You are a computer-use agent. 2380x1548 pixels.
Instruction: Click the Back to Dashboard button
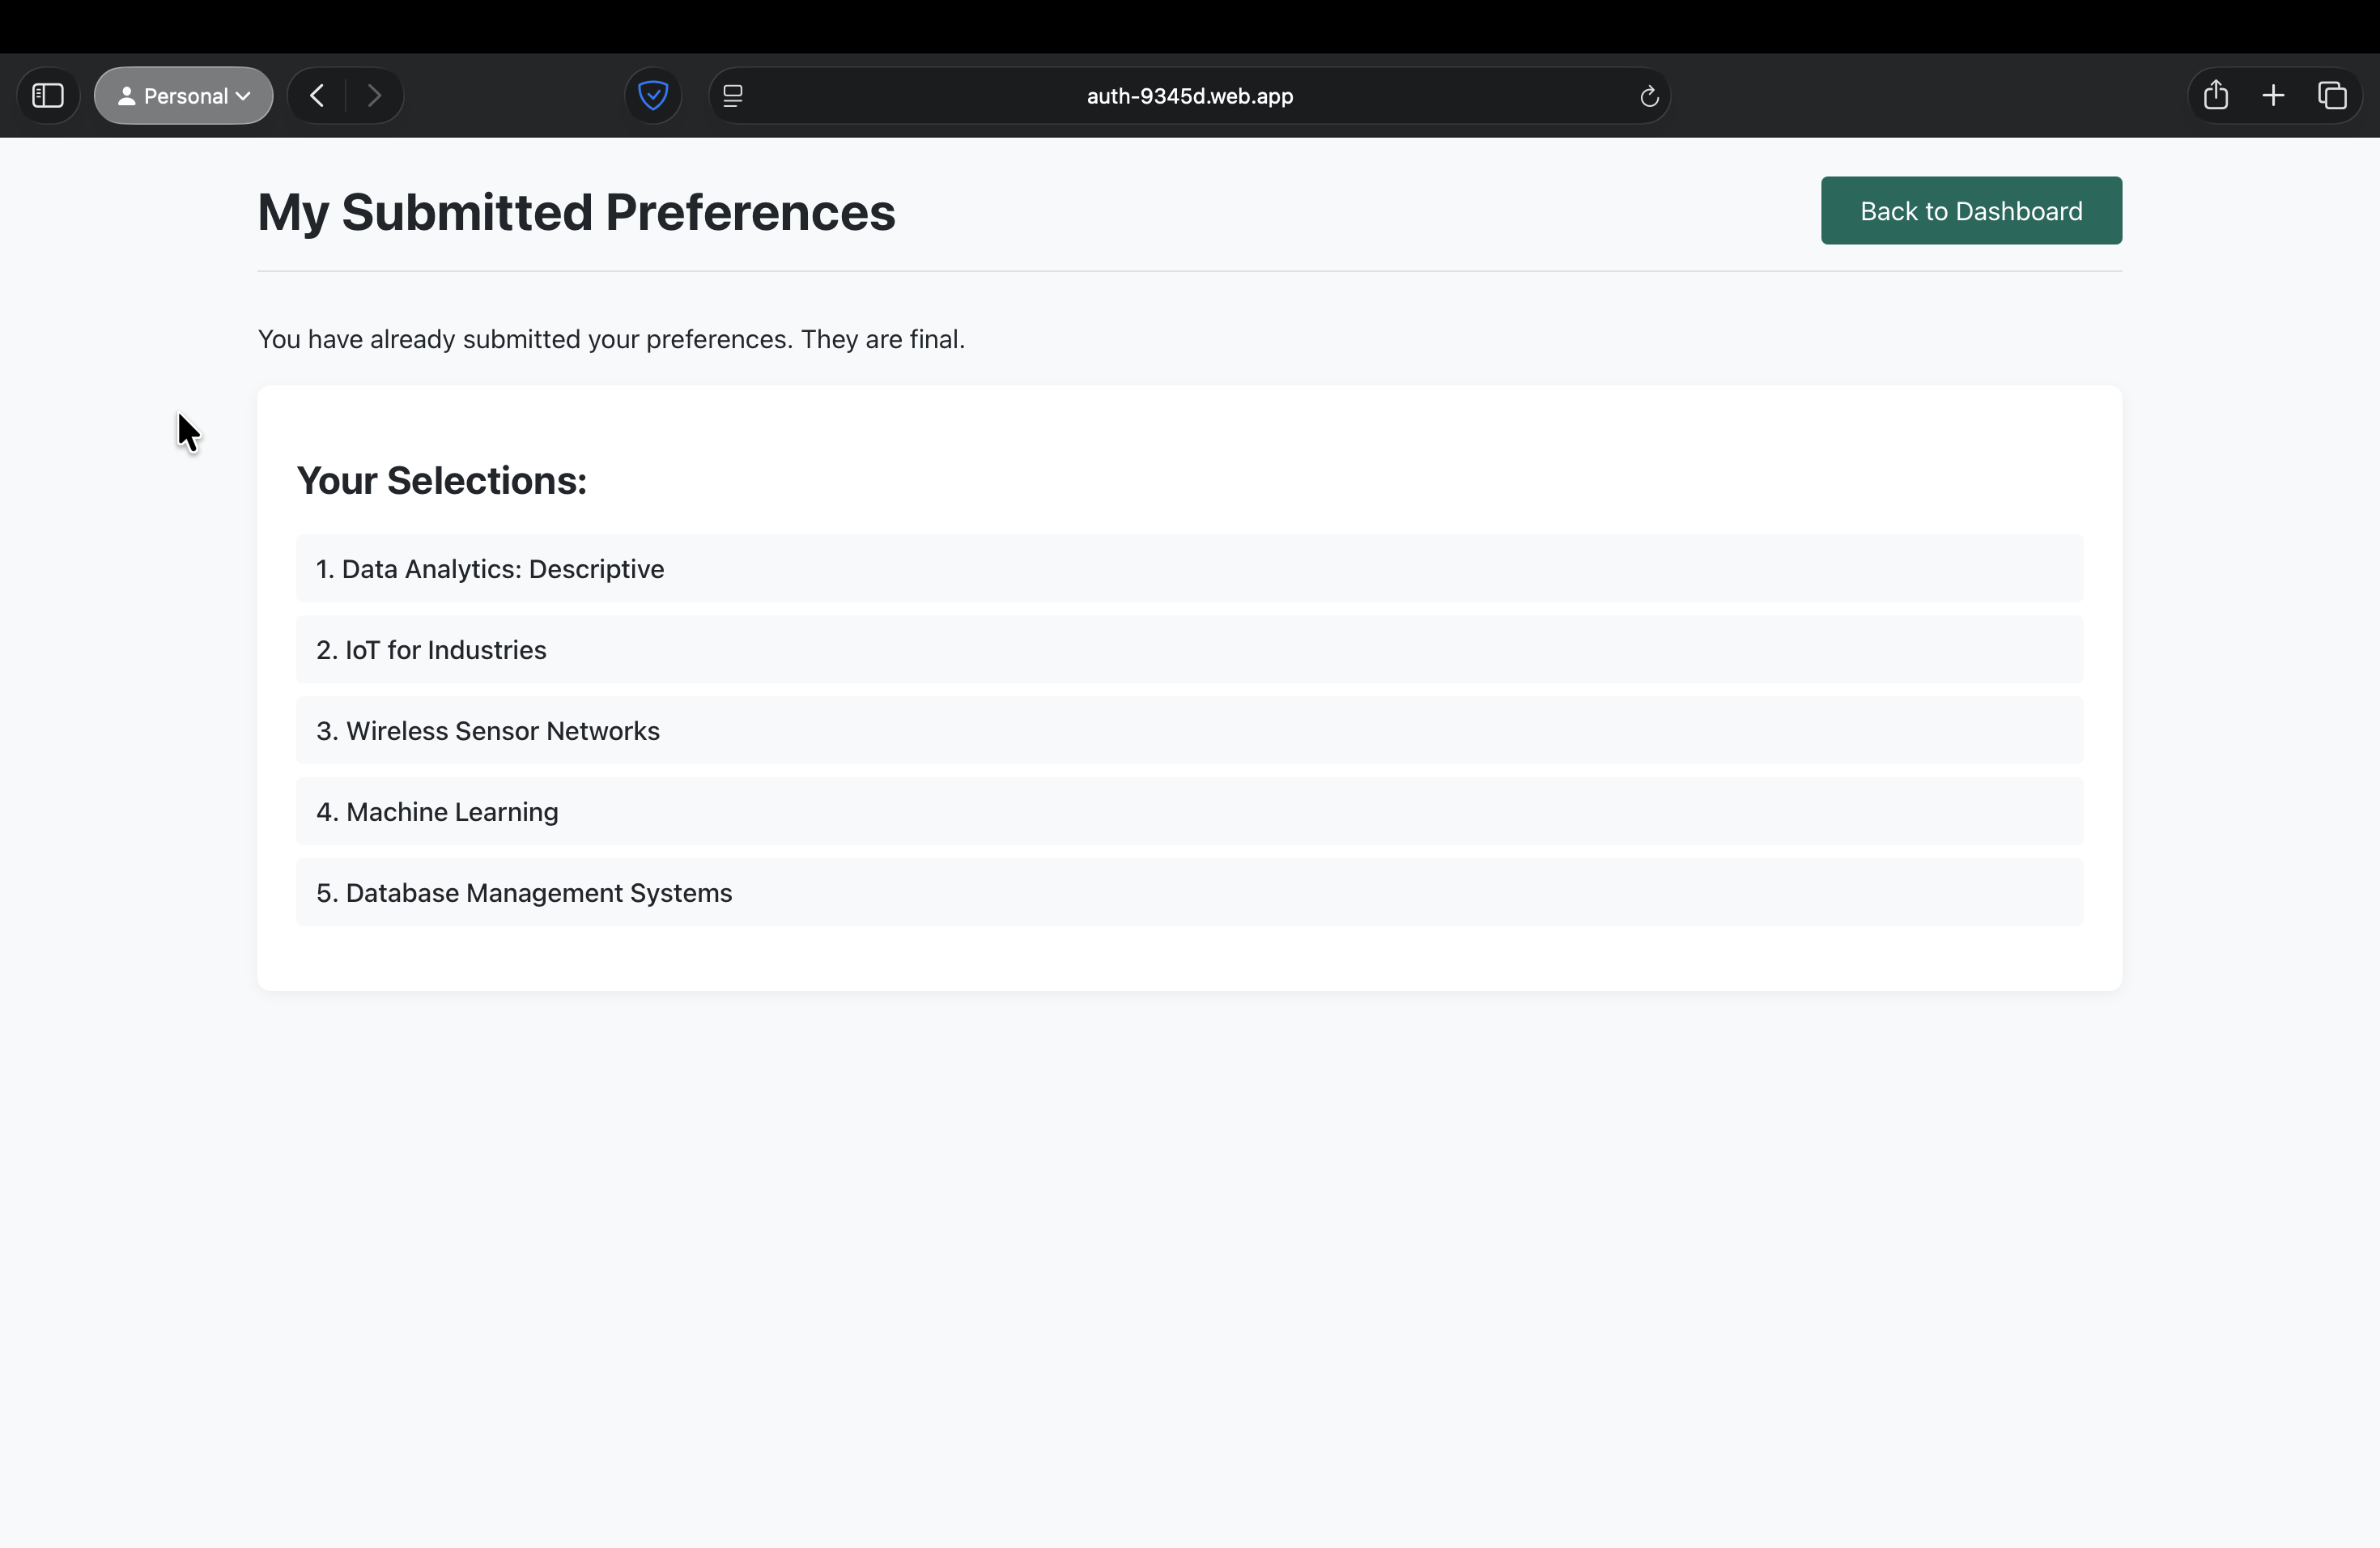pyautogui.click(x=1970, y=210)
